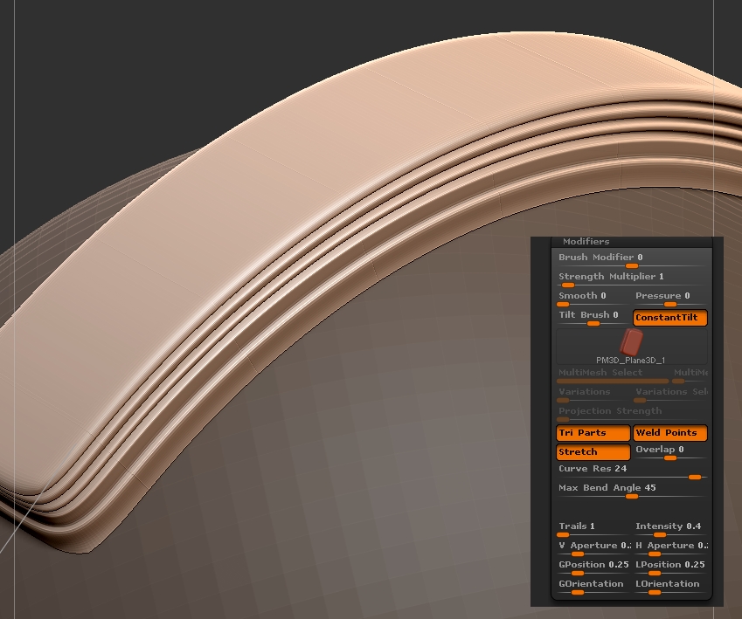This screenshot has width=742, height=619.
Task: Toggle the ConstantTilt button
Action: (670, 318)
